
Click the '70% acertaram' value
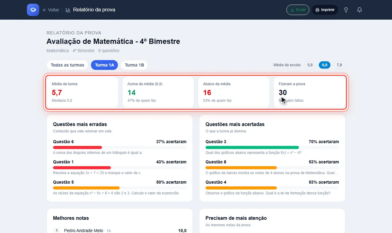click(324, 142)
